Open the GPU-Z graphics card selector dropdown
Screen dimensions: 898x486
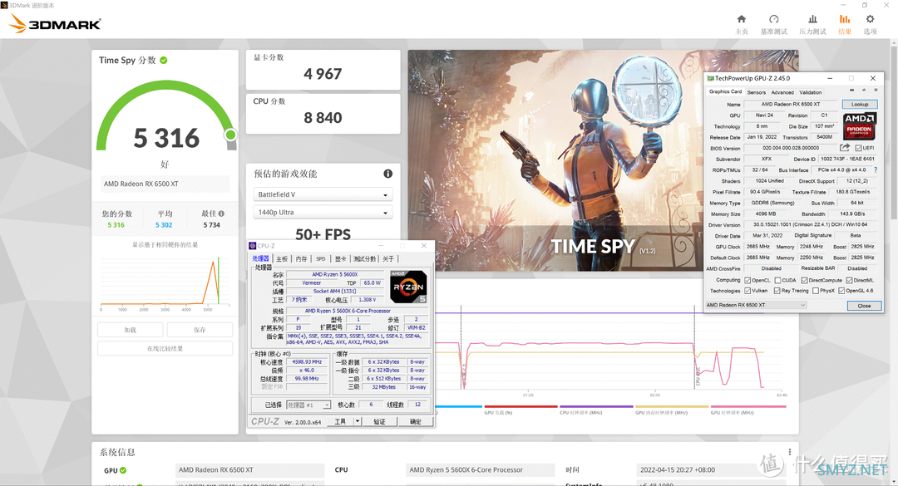click(756, 305)
